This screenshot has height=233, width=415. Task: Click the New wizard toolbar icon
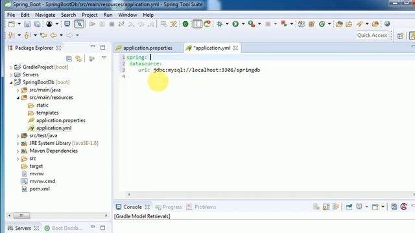pyautogui.click(x=12, y=24)
